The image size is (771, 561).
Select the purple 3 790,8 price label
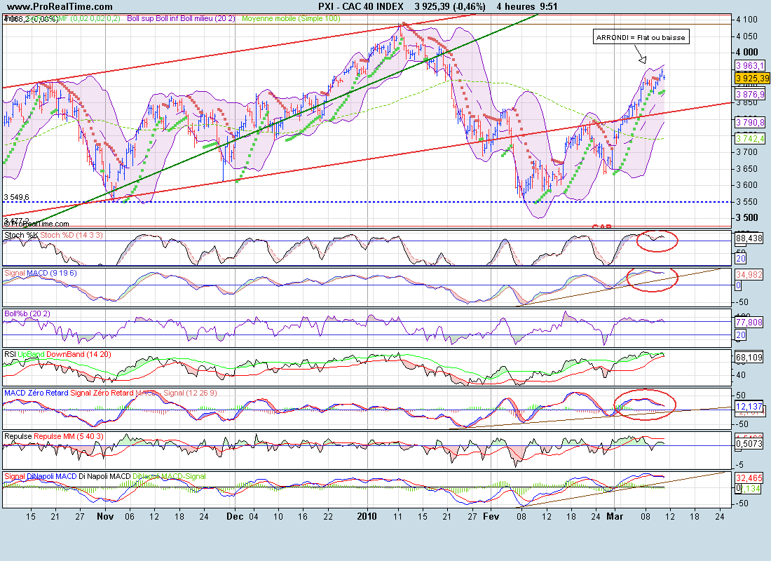click(750, 122)
